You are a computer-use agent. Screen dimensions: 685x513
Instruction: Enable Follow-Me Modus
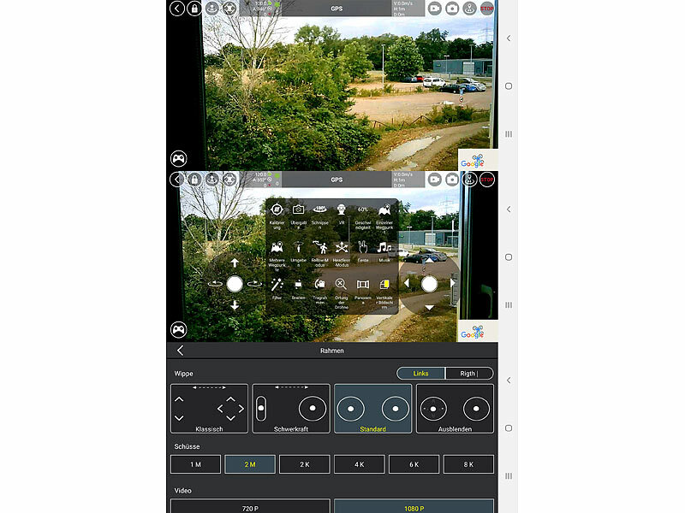(x=319, y=247)
